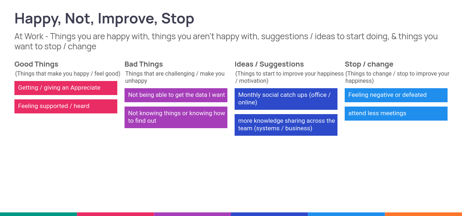Image resolution: width=462 pixels, height=216 pixels.
Task: Select 'Not knowing things or knowing how' card
Action: (176, 117)
